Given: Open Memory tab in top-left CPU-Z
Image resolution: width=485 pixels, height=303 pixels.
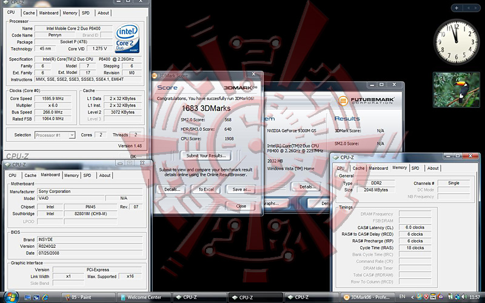Looking at the screenshot, I should point(70,13).
